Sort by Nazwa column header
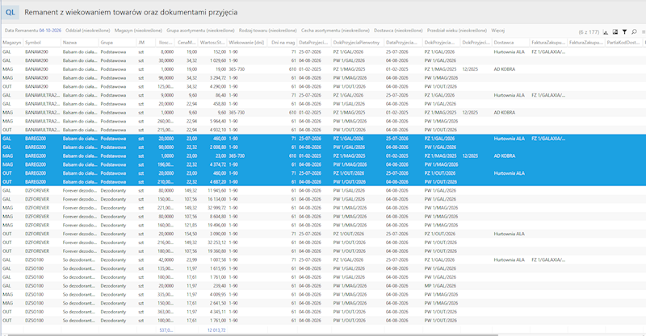This screenshot has height=336, width=646. point(80,43)
